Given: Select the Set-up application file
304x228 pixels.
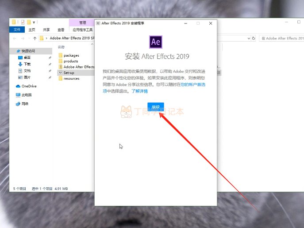Looking at the screenshot, I should [69, 73].
